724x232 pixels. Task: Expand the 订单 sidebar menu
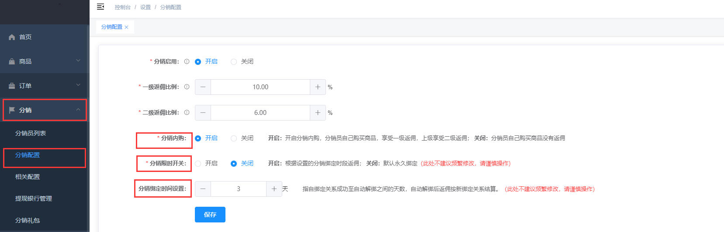(44, 86)
